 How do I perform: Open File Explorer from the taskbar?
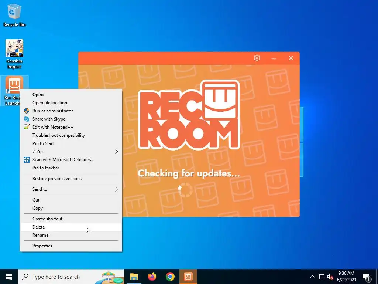point(134,277)
